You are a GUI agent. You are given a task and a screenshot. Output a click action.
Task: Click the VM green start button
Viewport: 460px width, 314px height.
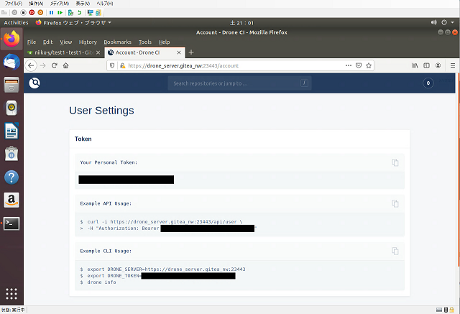coord(60,13)
